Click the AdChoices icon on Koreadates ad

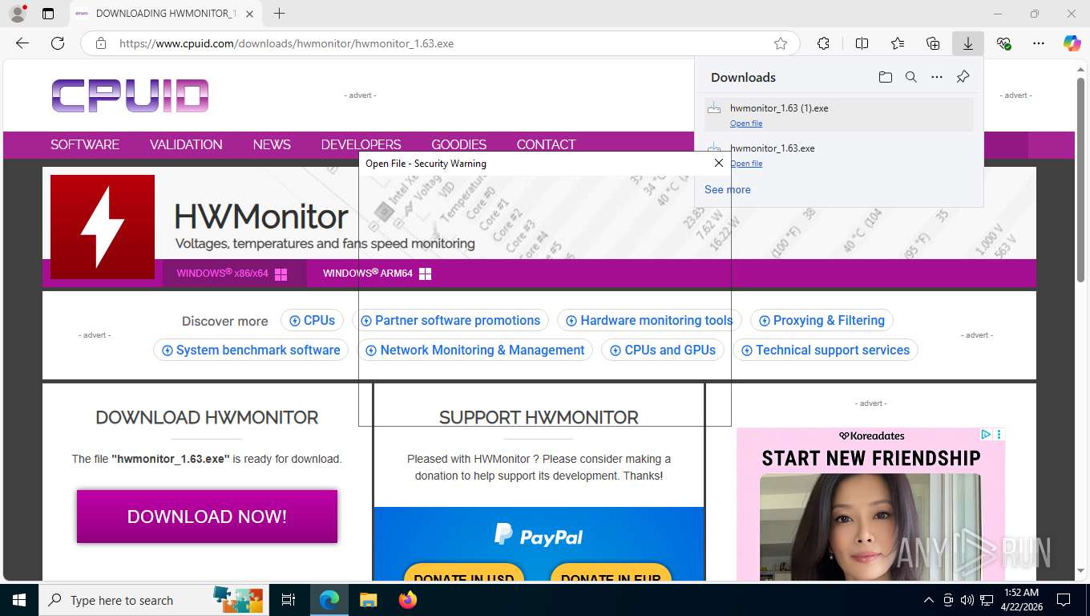pyautogui.click(x=987, y=435)
